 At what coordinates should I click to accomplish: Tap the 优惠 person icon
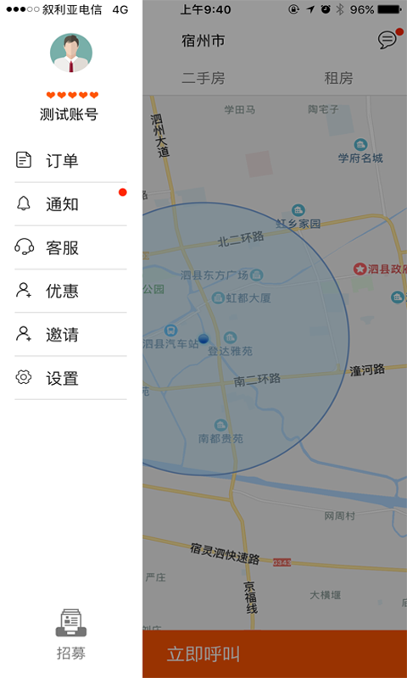point(24,290)
